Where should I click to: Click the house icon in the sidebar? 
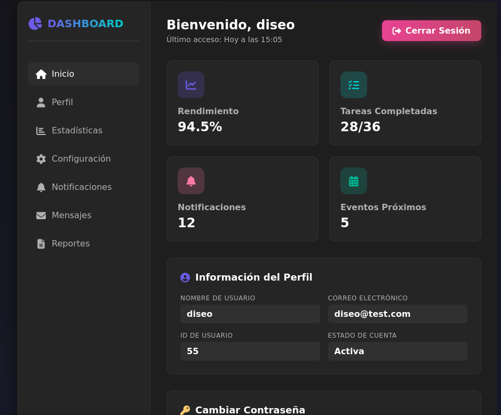tap(41, 74)
